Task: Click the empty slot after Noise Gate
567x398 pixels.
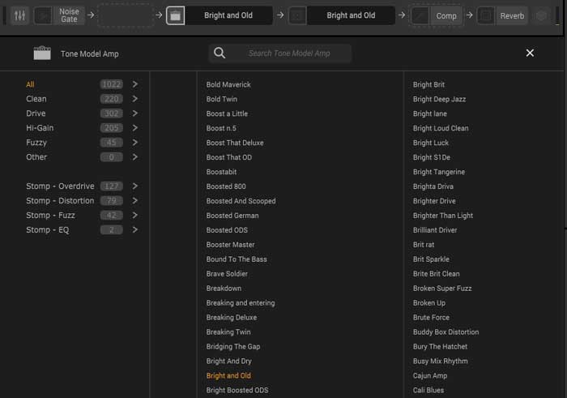Action: click(x=126, y=15)
